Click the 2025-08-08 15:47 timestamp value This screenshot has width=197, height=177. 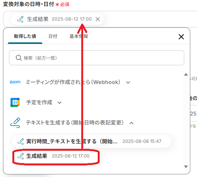pos(142,141)
